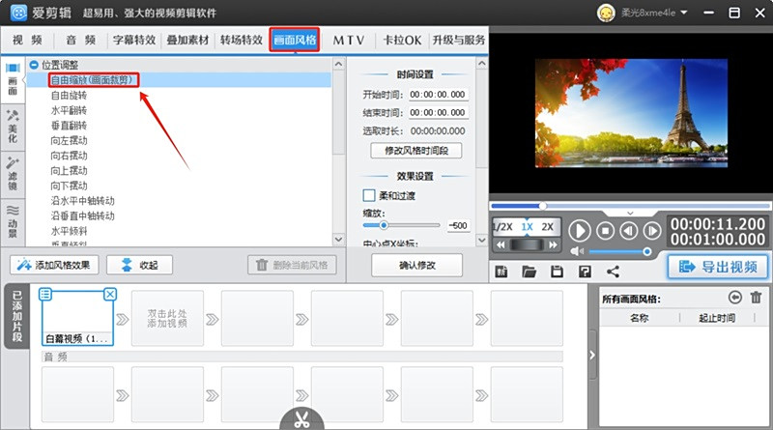The width and height of the screenshot is (773, 430).
Task: Choose 水平翻转 style
Action: (x=69, y=110)
